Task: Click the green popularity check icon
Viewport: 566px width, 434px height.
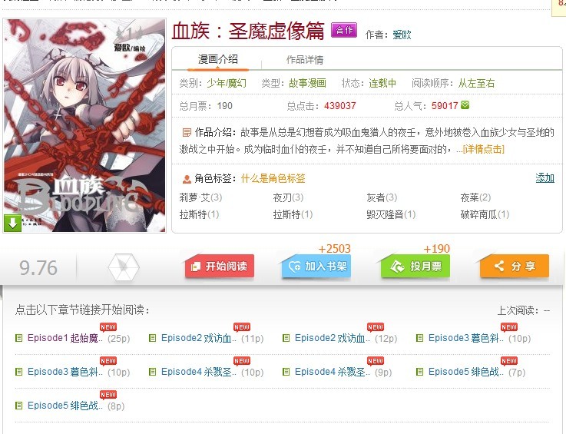Action: (465, 105)
